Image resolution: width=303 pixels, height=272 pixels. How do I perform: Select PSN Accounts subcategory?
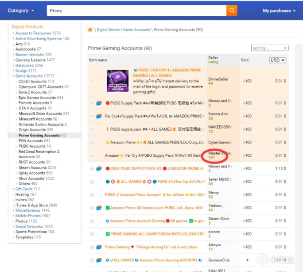(31, 141)
